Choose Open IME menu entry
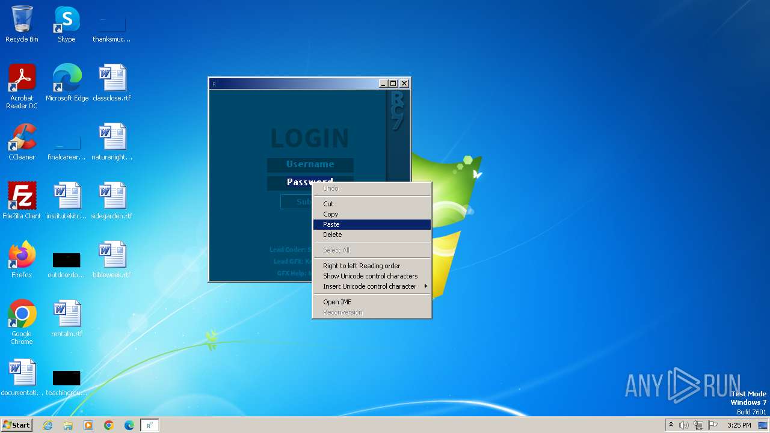This screenshot has height=433, width=770. point(372,302)
